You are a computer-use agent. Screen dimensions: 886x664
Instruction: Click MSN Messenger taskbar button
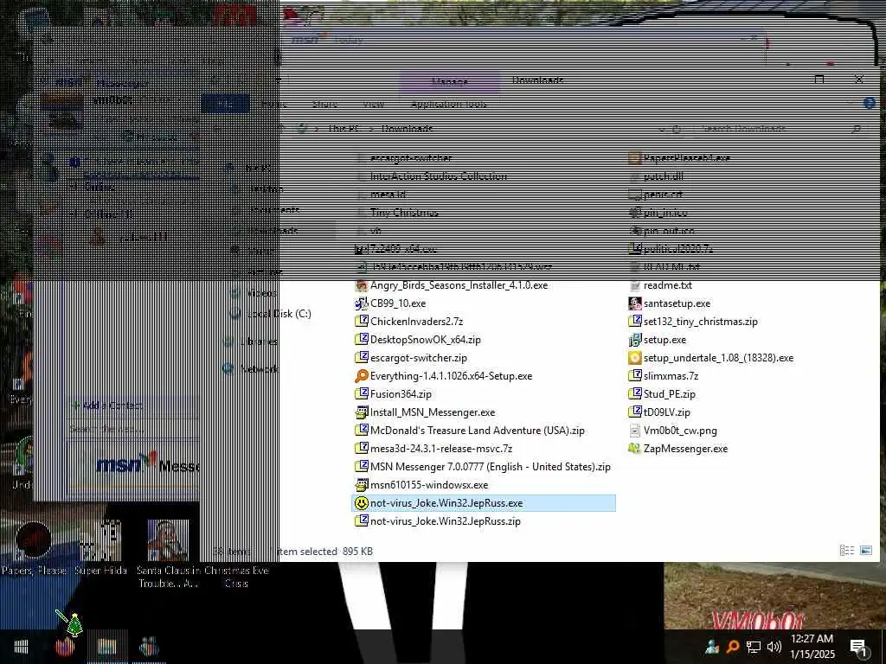coord(149,647)
